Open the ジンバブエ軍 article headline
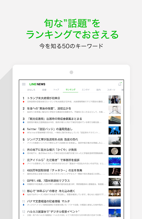142x219 pixels. 52,139
